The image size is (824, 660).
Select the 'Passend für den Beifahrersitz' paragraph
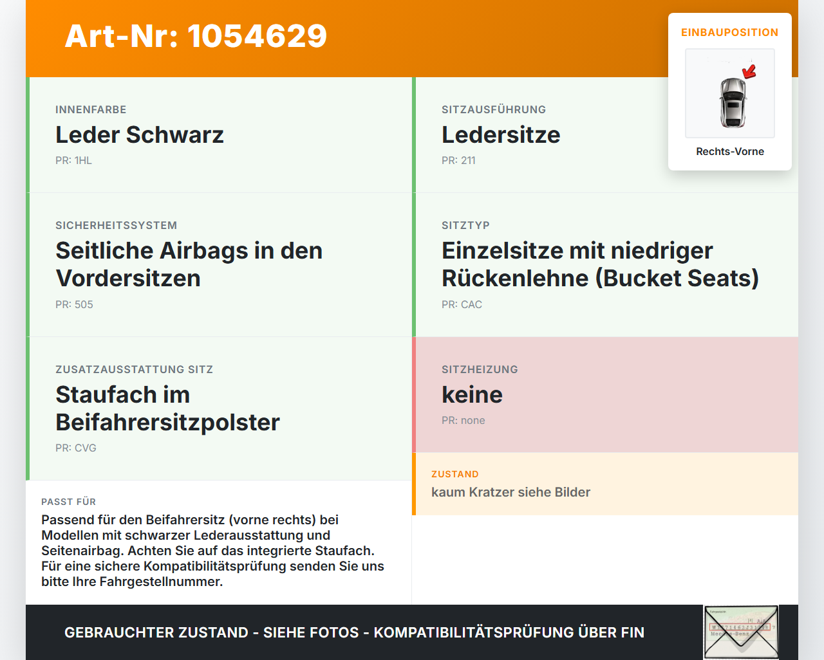tap(213, 551)
